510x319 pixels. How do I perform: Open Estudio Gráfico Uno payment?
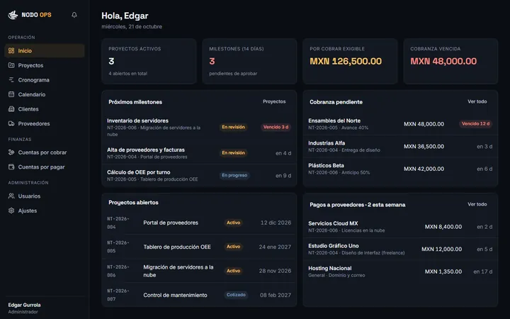(400, 249)
